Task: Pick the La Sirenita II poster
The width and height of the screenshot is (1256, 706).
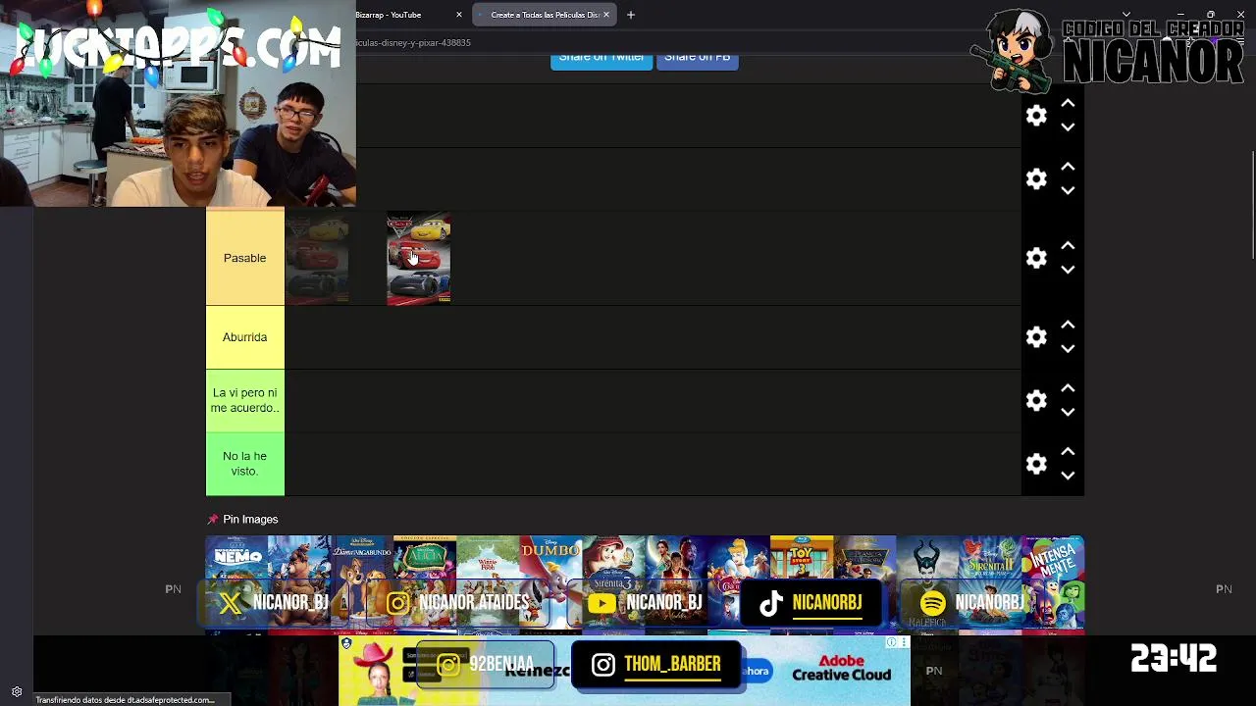Action: [990, 582]
